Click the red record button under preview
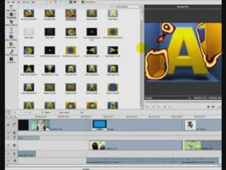 (165, 107)
